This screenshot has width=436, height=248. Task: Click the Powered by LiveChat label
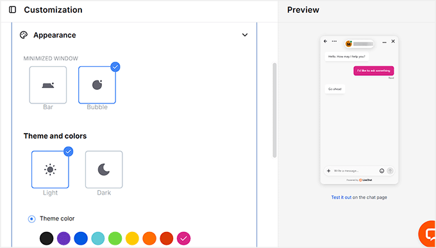click(x=359, y=180)
